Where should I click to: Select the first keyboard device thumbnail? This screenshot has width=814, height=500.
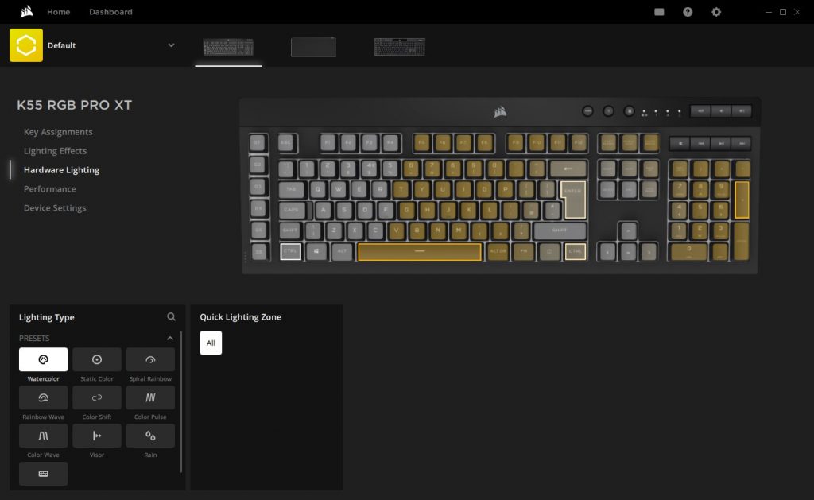tap(228, 47)
